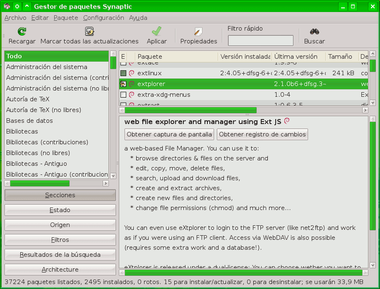Click sections list scroll-up arrow
The image size is (380, 289).
click(x=113, y=53)
